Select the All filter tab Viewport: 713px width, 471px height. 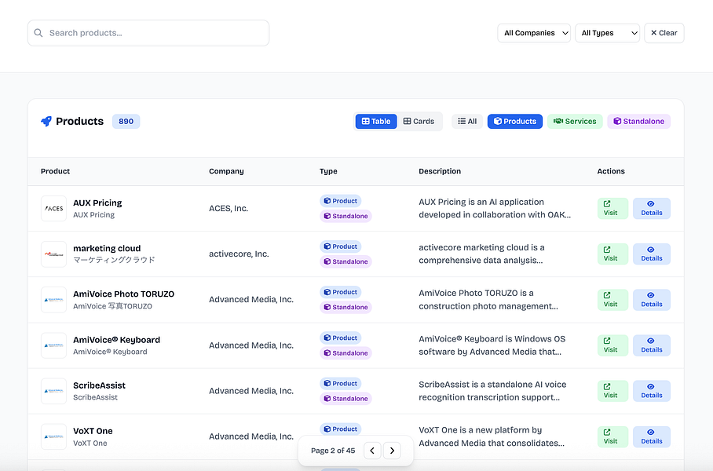(x=467, y=122)
